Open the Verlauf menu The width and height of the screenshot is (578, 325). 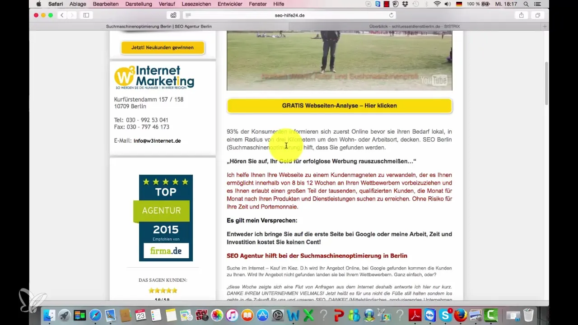point(168,4)
